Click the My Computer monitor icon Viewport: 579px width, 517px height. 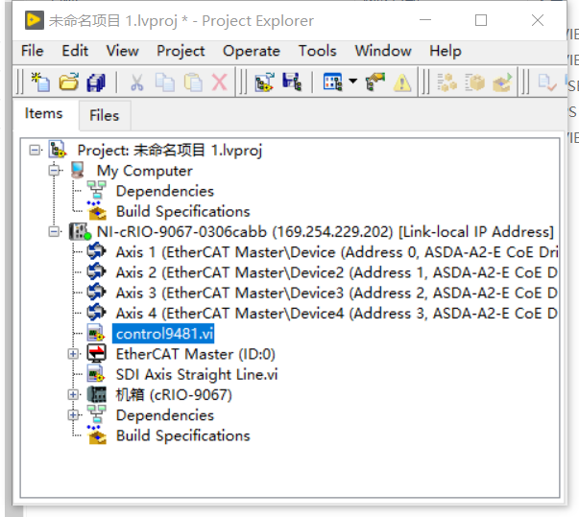coord(78,171)
